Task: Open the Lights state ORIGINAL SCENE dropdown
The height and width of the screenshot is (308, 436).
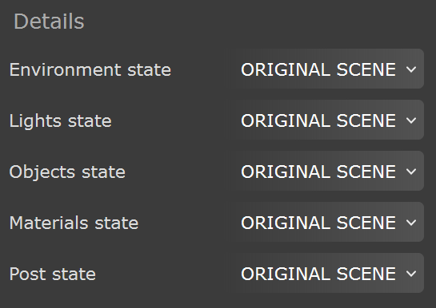Action: 330,120
